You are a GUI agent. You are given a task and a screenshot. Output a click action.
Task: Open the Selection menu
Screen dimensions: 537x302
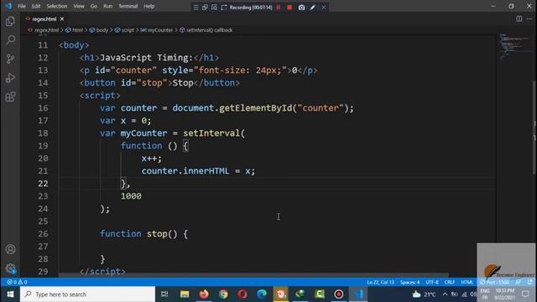[57, 6]
